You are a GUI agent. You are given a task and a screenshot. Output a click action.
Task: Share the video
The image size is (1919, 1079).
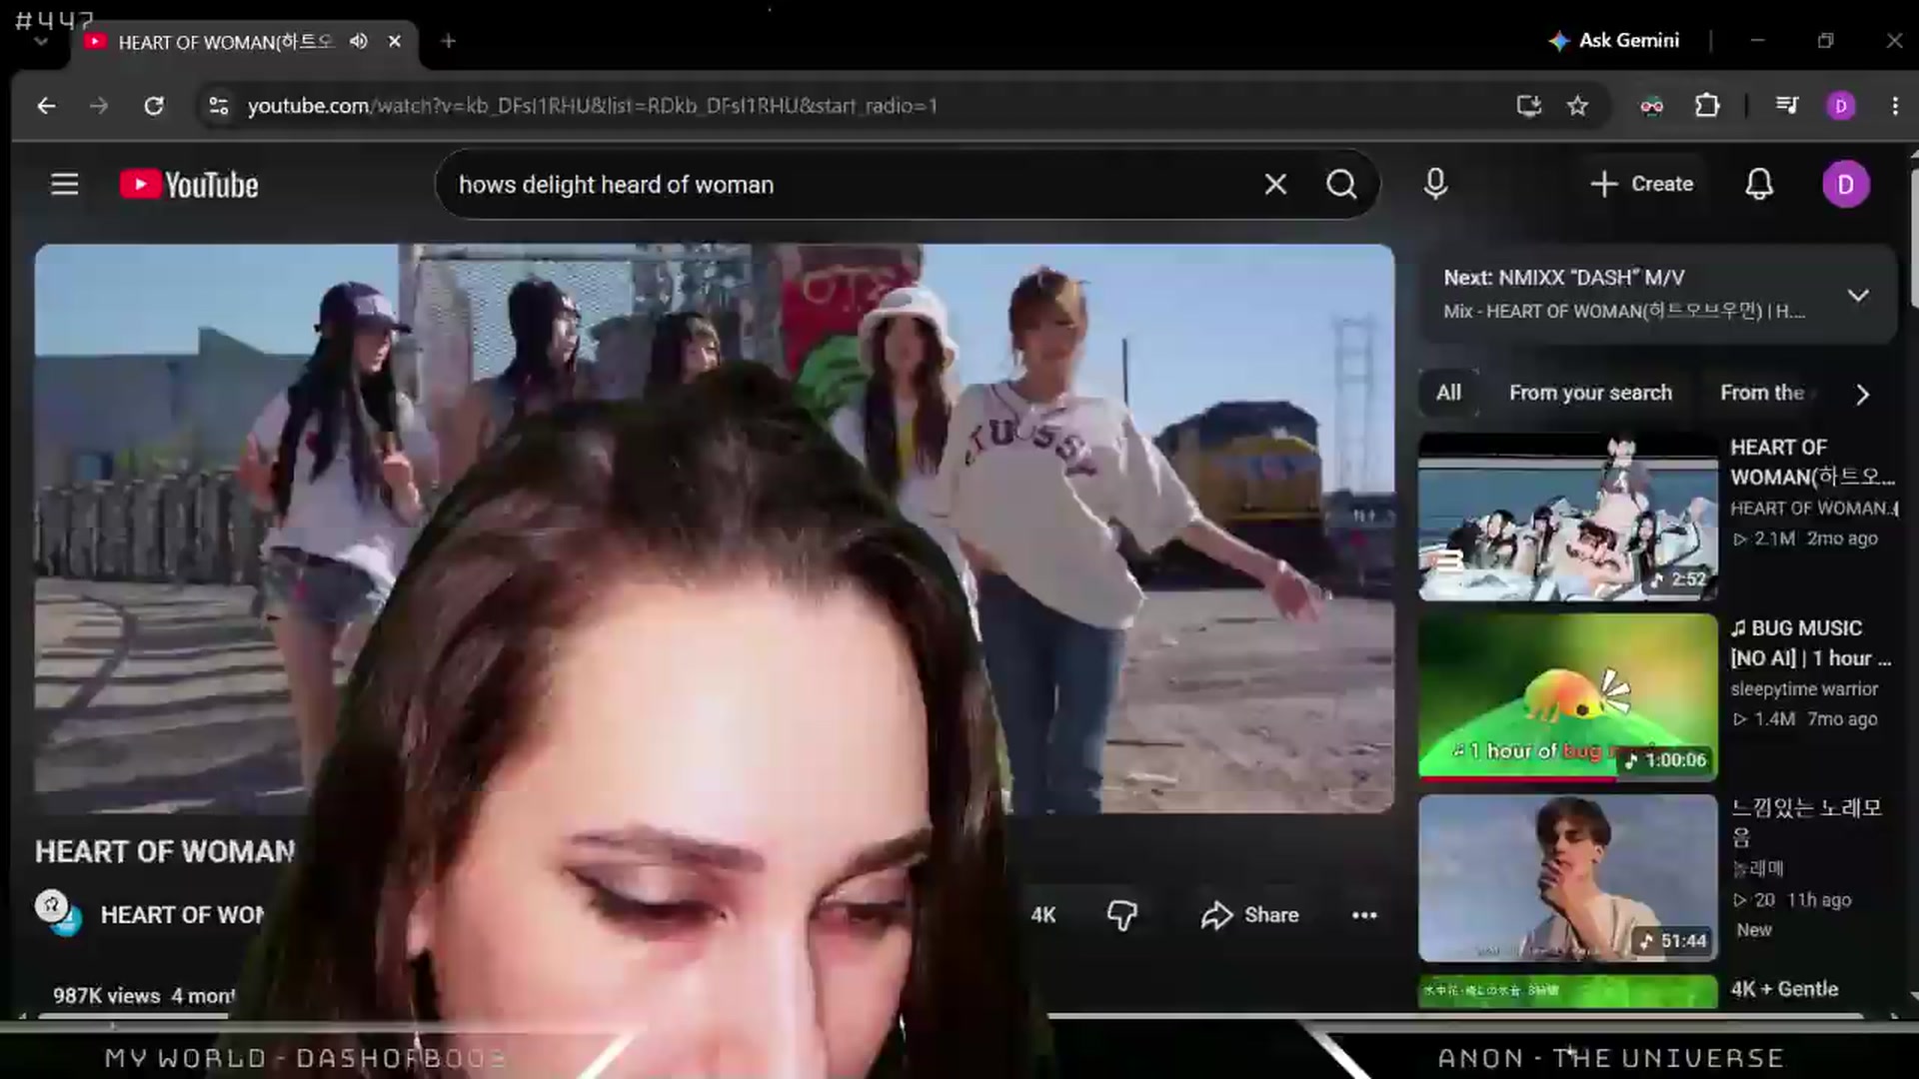[1249, 915]
